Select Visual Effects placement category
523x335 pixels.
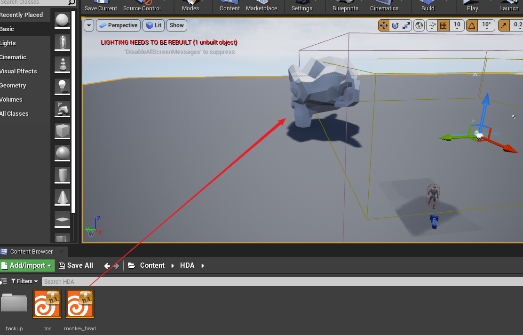point(25,71)
